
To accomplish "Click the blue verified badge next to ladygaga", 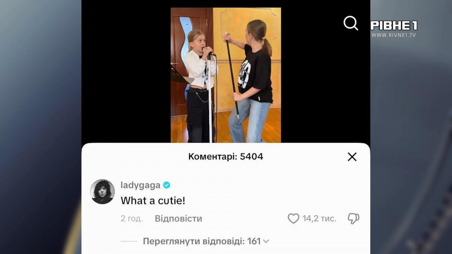I will [x=166, y=185].
